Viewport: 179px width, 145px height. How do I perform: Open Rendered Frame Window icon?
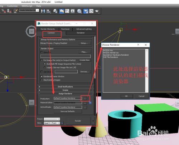pyautogui.click(x=91, y=11)
